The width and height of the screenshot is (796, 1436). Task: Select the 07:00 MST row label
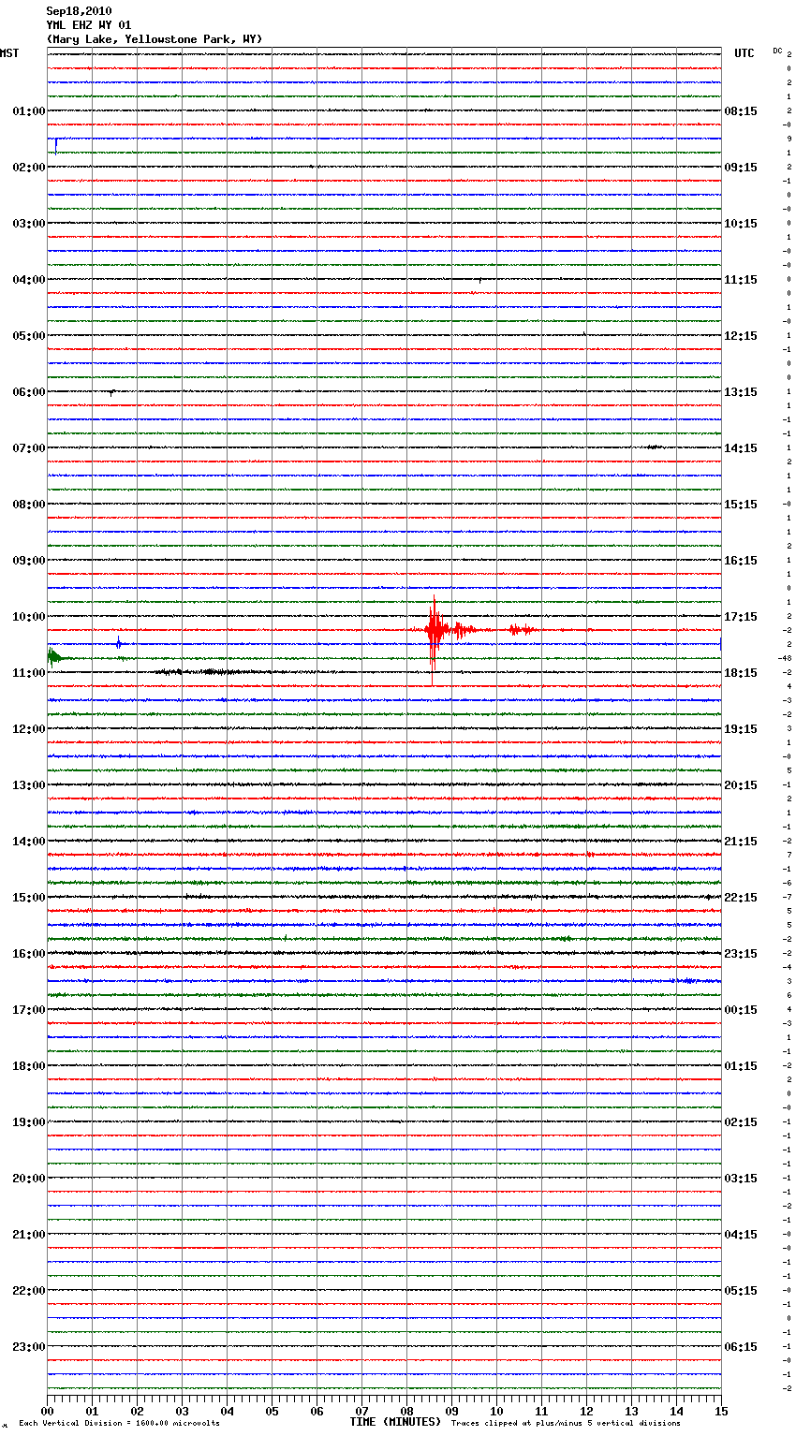click(x=29, y=448)
